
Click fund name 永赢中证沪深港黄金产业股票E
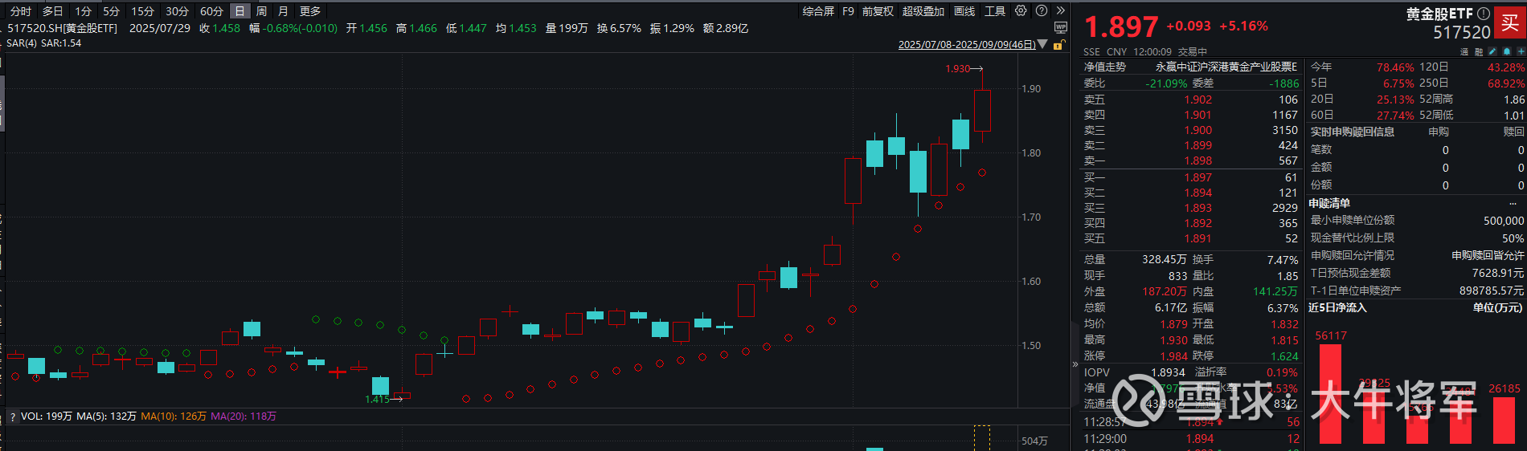[1226, 67]
